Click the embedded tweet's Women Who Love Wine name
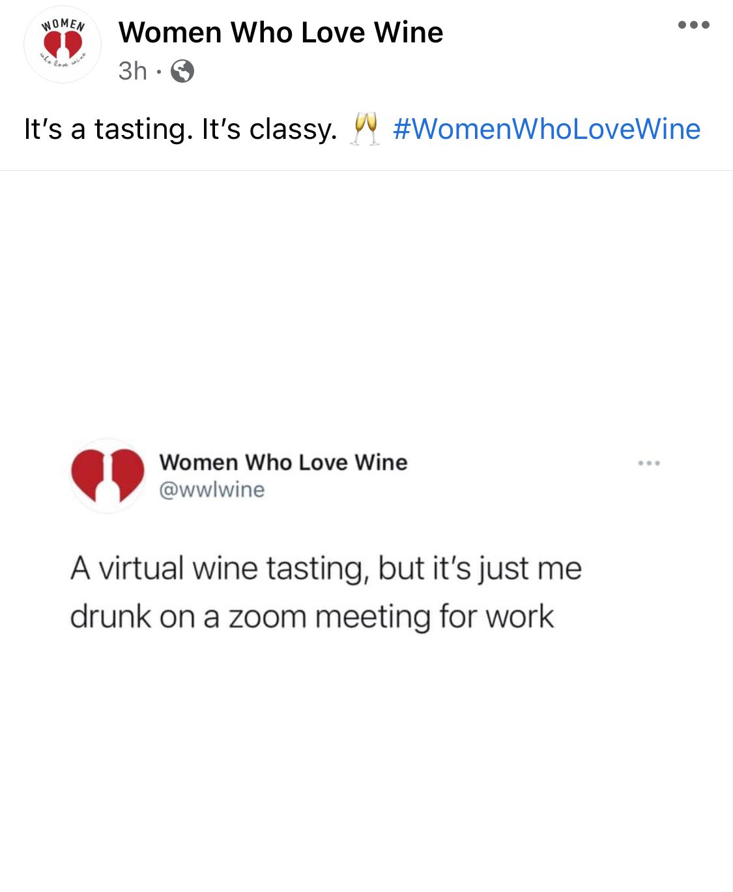 (x=283, y=462)
